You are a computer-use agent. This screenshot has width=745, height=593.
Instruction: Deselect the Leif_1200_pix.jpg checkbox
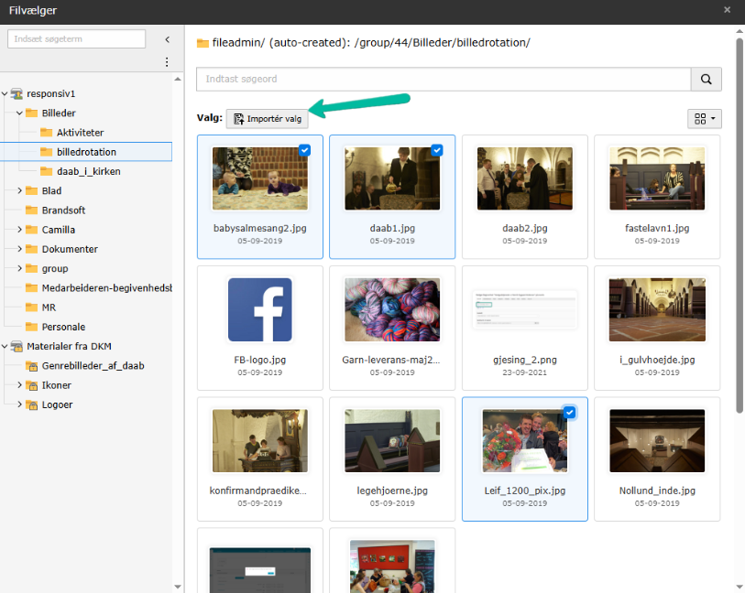[x=569, y=413]
